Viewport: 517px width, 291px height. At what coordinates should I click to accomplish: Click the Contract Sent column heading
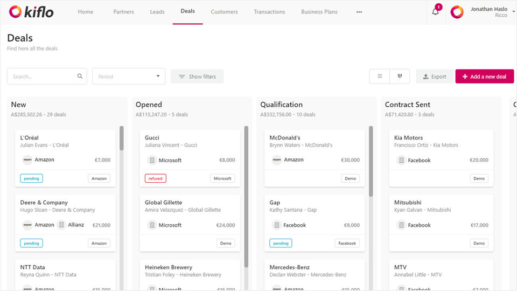pyautogui.click(x=407, y=105)
